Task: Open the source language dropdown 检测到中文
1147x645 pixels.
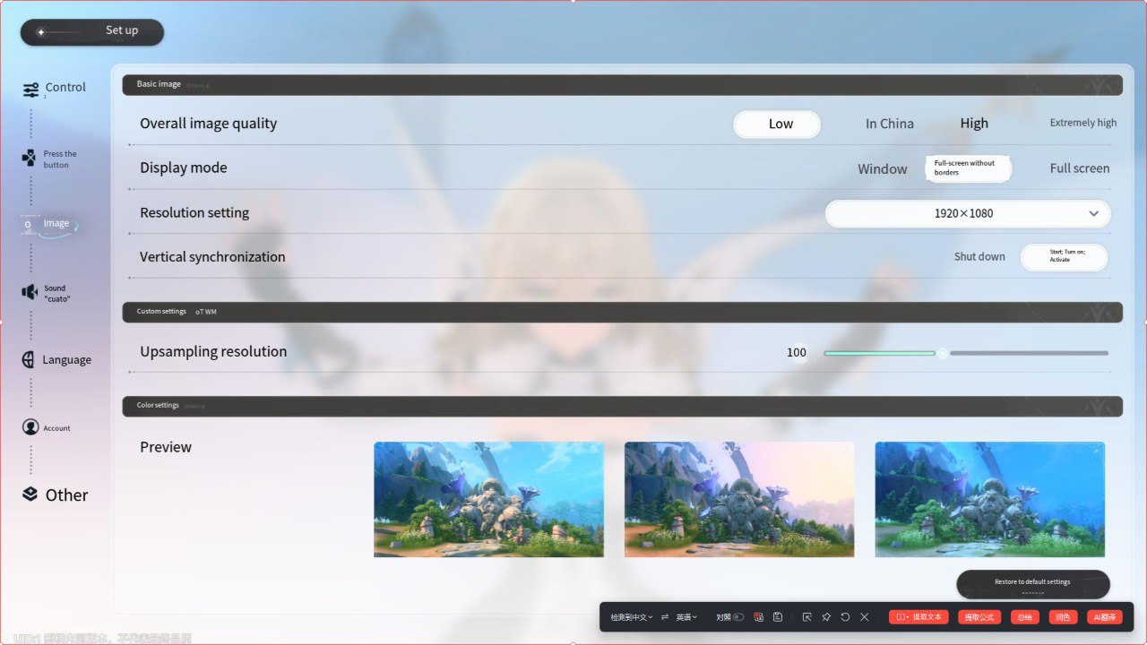Action: [632, 617]
